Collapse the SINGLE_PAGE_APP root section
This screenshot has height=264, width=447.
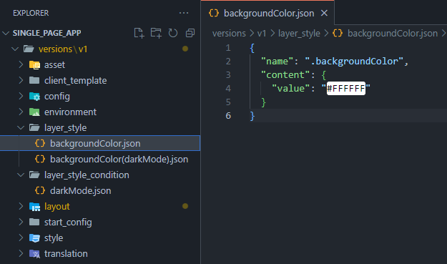6,33
